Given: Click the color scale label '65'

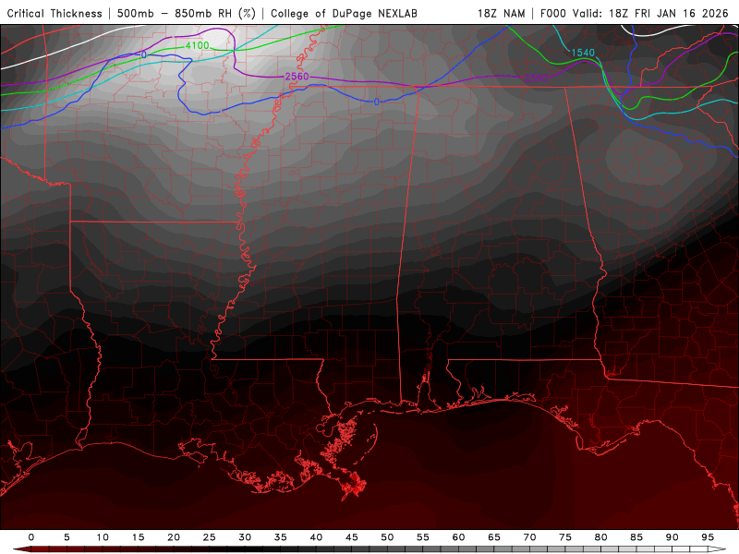Looking at the screenshot, I should pyautogui.click(x=494, y=537).
